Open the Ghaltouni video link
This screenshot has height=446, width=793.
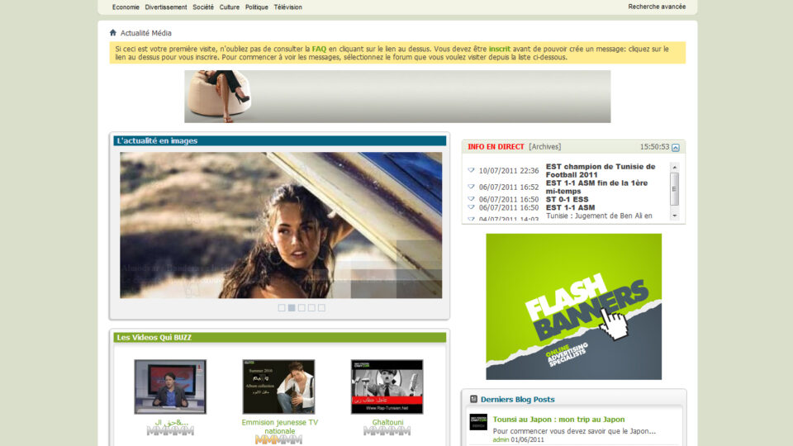click(x=387, y=422)
